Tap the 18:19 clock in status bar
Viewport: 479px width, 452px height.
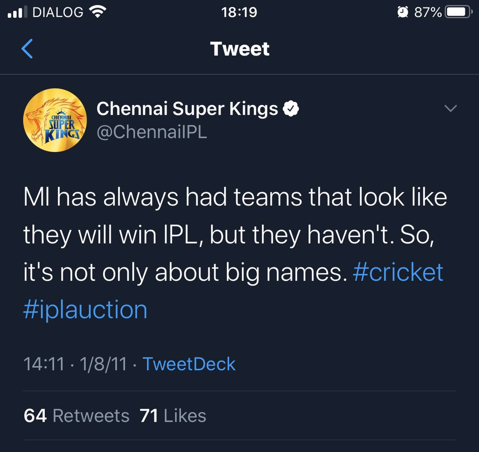click(x=239, y=13)
